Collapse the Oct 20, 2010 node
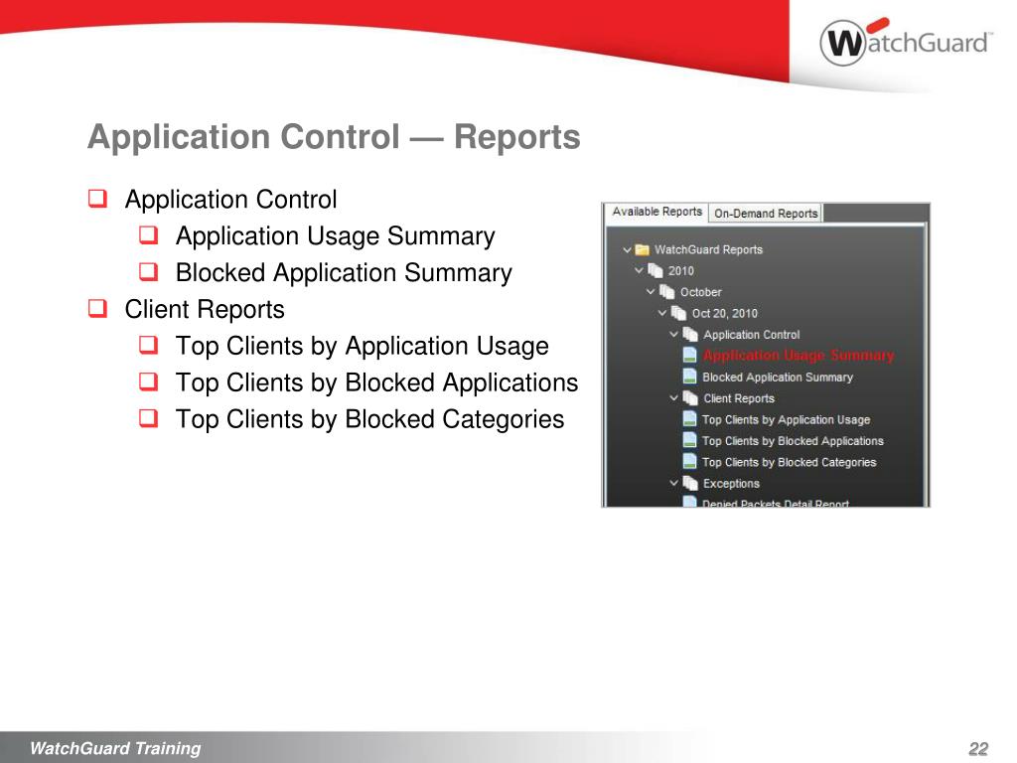Image resolution: width=1017 pixels, height=763 pixels. 662,313
